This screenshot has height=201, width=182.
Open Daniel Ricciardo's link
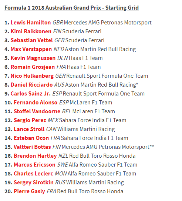(x=32, y=85)
